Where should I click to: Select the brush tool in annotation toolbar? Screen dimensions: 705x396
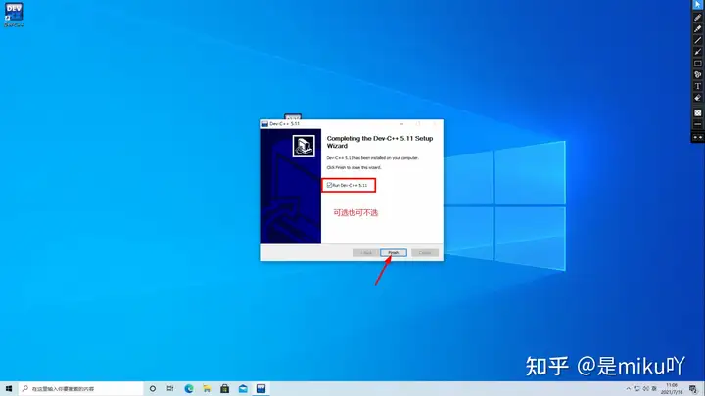point(697,52)
